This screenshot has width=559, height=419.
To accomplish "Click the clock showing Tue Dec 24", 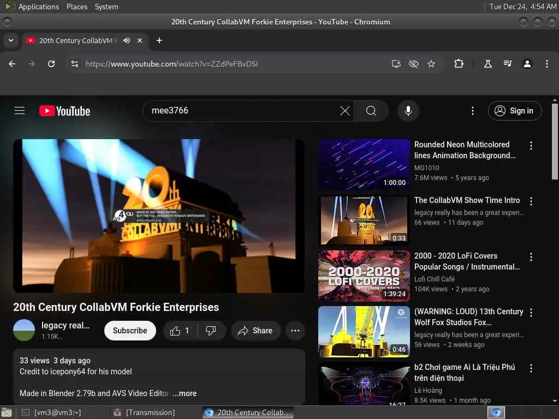I will tap(522, 7).
